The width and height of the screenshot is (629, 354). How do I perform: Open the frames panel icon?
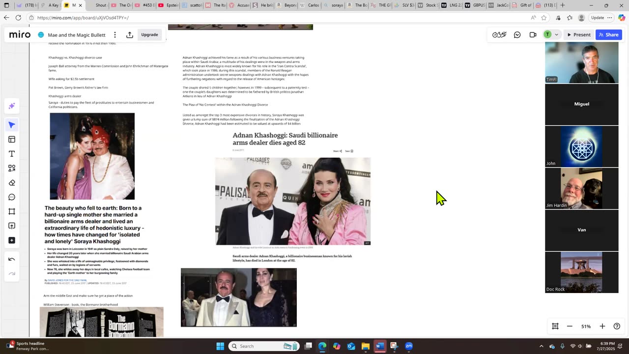(x=555, y=326)
